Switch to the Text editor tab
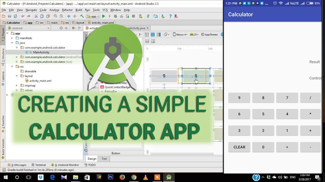 pyautogui.click(x=104, y=159)
